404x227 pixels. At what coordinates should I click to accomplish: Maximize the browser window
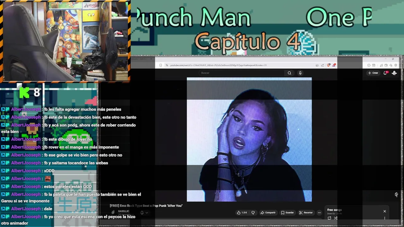393,59
